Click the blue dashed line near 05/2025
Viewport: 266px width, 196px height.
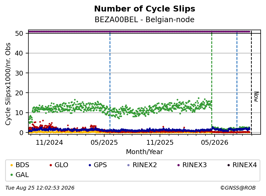[110, 83]
